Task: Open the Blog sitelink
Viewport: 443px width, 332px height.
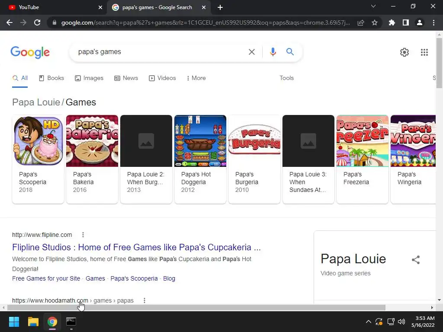Action: click(169, 278)
